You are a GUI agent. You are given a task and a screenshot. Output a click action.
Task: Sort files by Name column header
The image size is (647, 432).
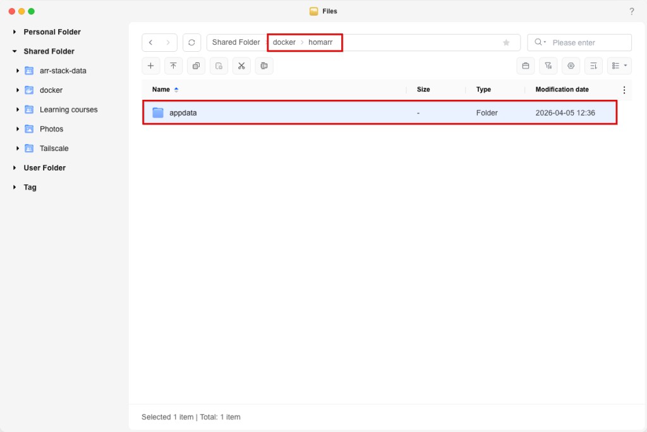click(161, 90)
